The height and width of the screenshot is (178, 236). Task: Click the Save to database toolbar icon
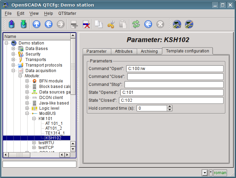coord(23,24)
